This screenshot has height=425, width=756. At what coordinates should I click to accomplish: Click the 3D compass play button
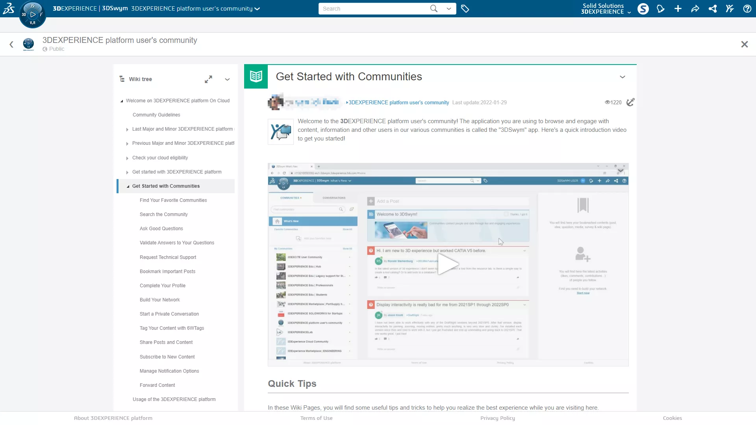click(x=33, y=15)
